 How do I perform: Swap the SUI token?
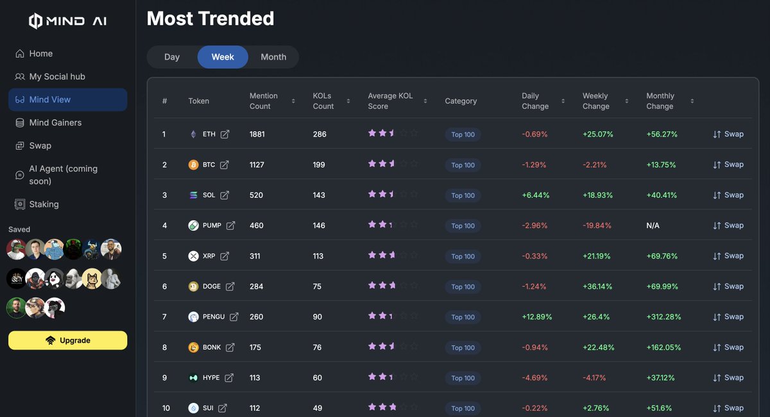(728, 408)
